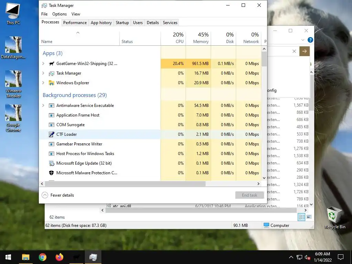352x264 pixels.
Task: Open the network status tray icon
Action: (299, 257)
